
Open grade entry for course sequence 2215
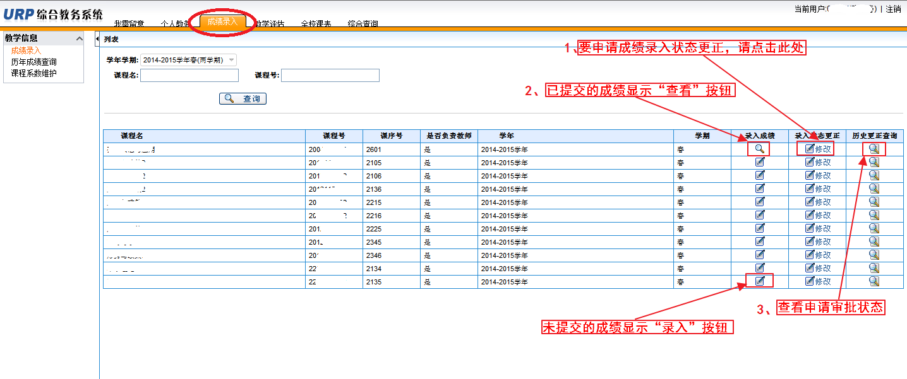point(760,202)
